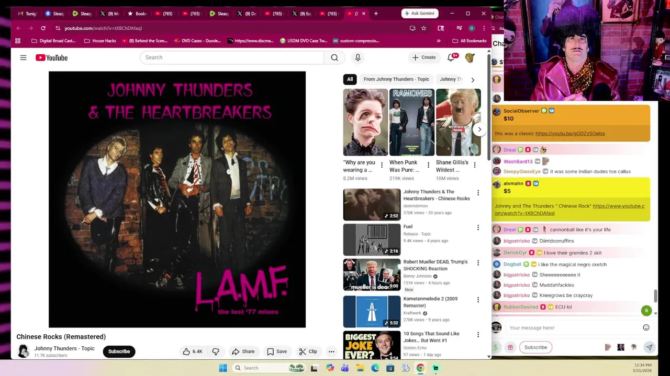This screenshot has width=670, height=376.
Task: Open the YouTube hamburger guide menu
Action: coord(23,57)
